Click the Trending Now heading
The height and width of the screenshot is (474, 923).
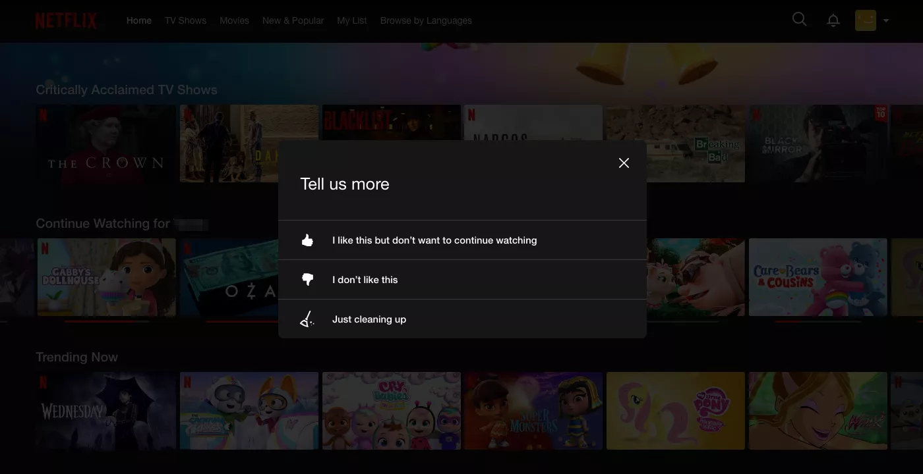(x=76, y=357)
